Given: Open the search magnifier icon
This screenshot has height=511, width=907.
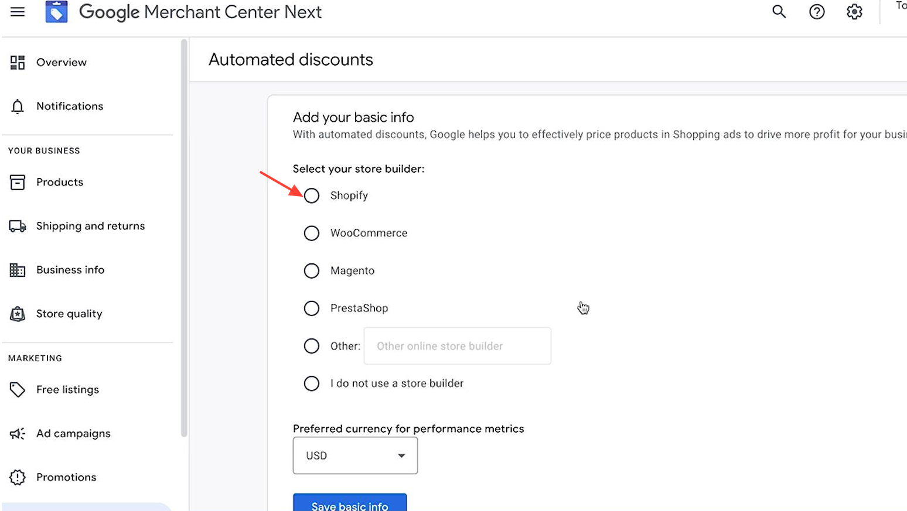Looking at the screenshot, I should coord(779,12).
